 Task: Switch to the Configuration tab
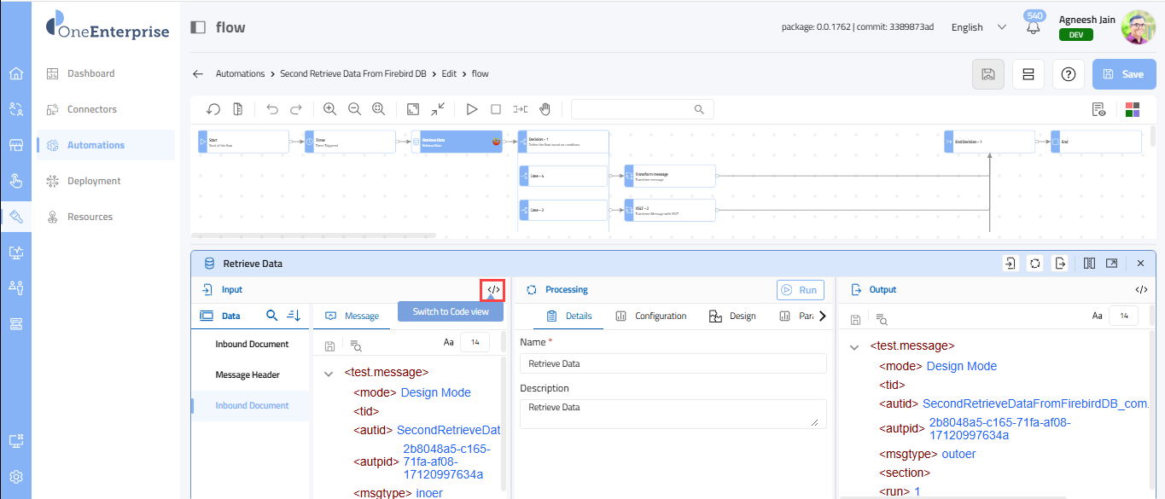(651, 316)
